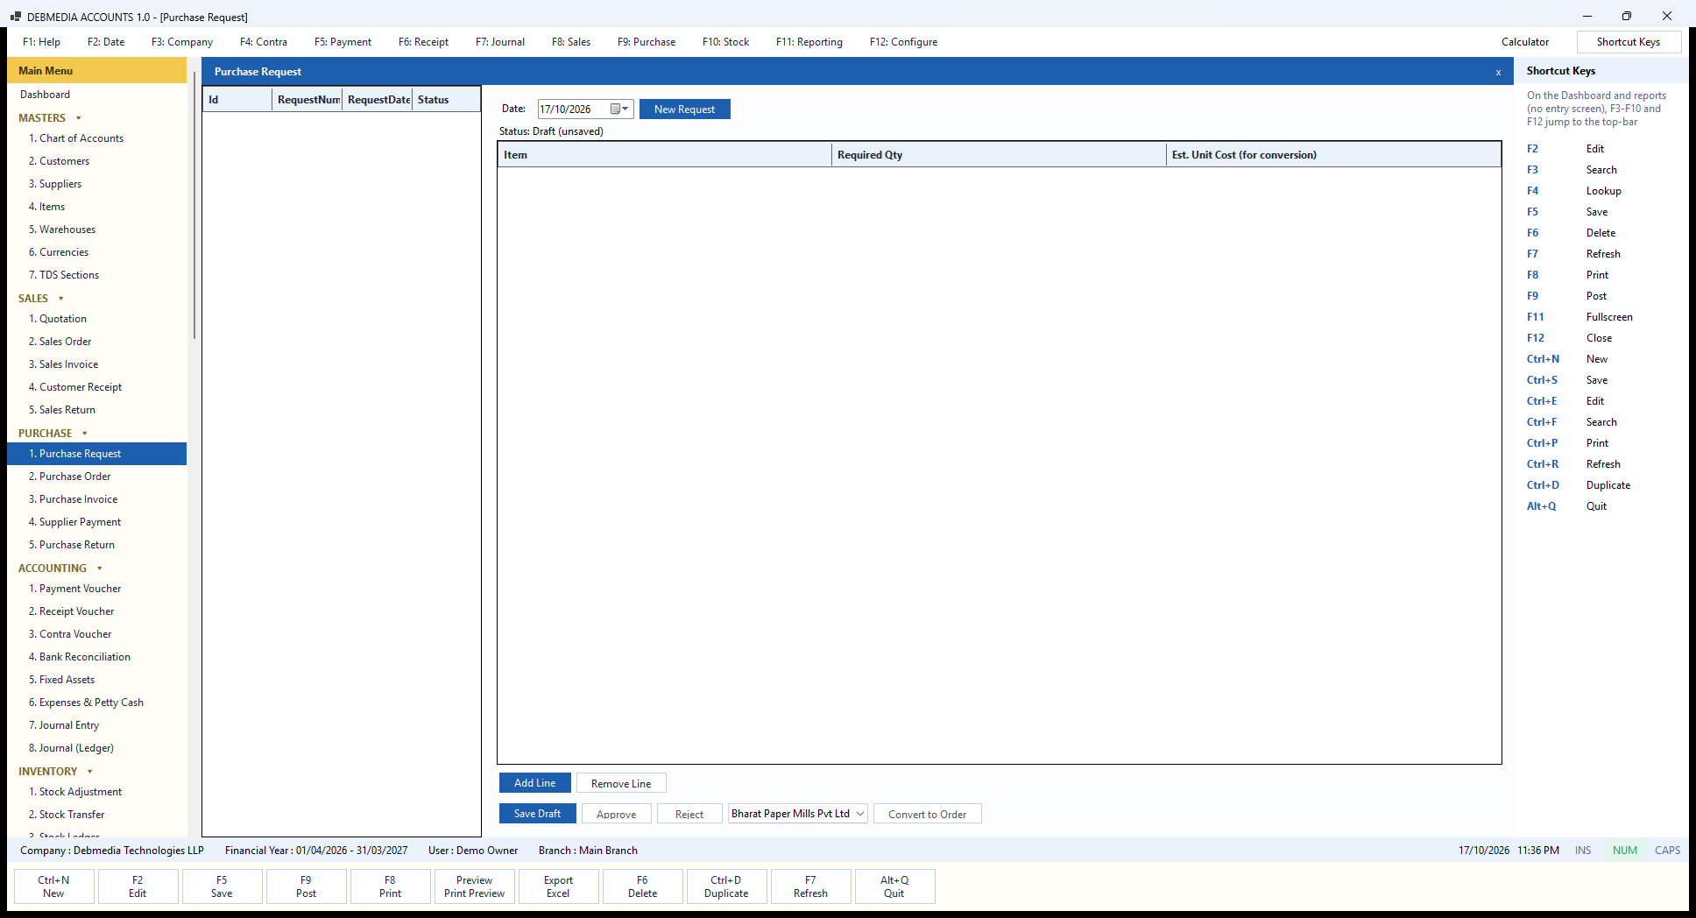
Task: Click the DEBMEDIA ACCOUNTS app icon in title bar
Action: pos(15,17)
